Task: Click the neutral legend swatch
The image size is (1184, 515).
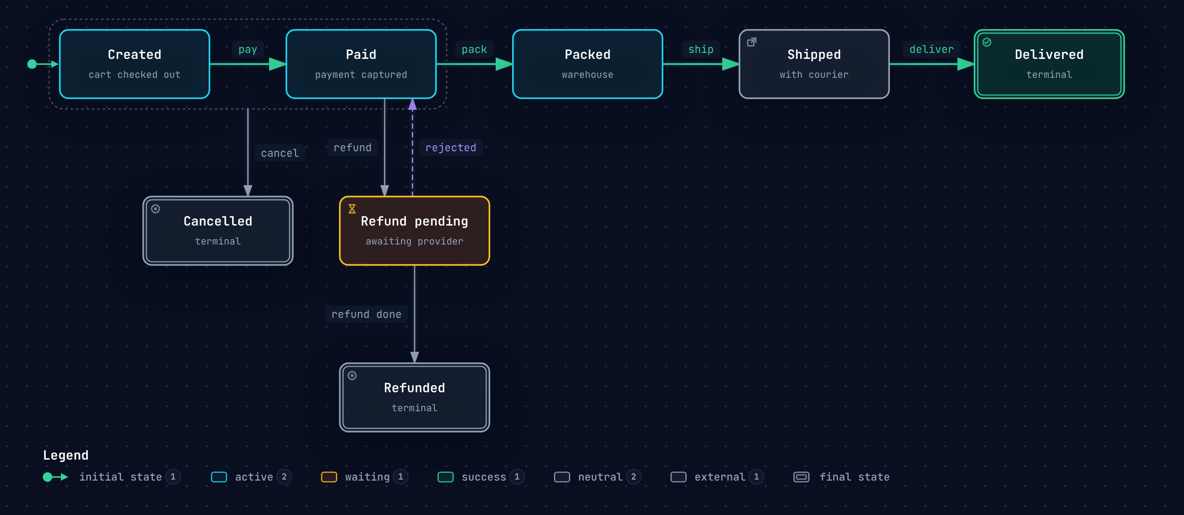Action: click(562, 477)
